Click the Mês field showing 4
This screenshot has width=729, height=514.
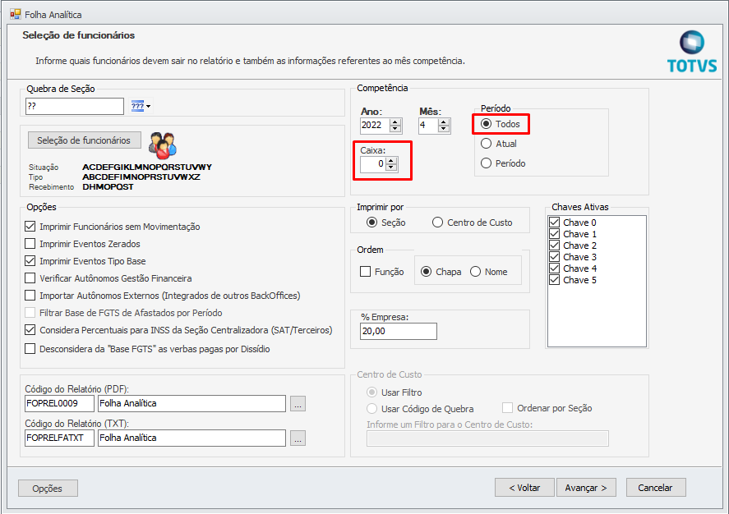click(427, 126)
